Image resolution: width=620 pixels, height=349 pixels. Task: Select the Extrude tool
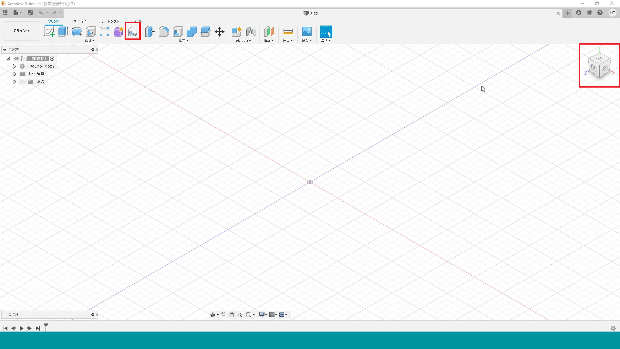[63, 32]
